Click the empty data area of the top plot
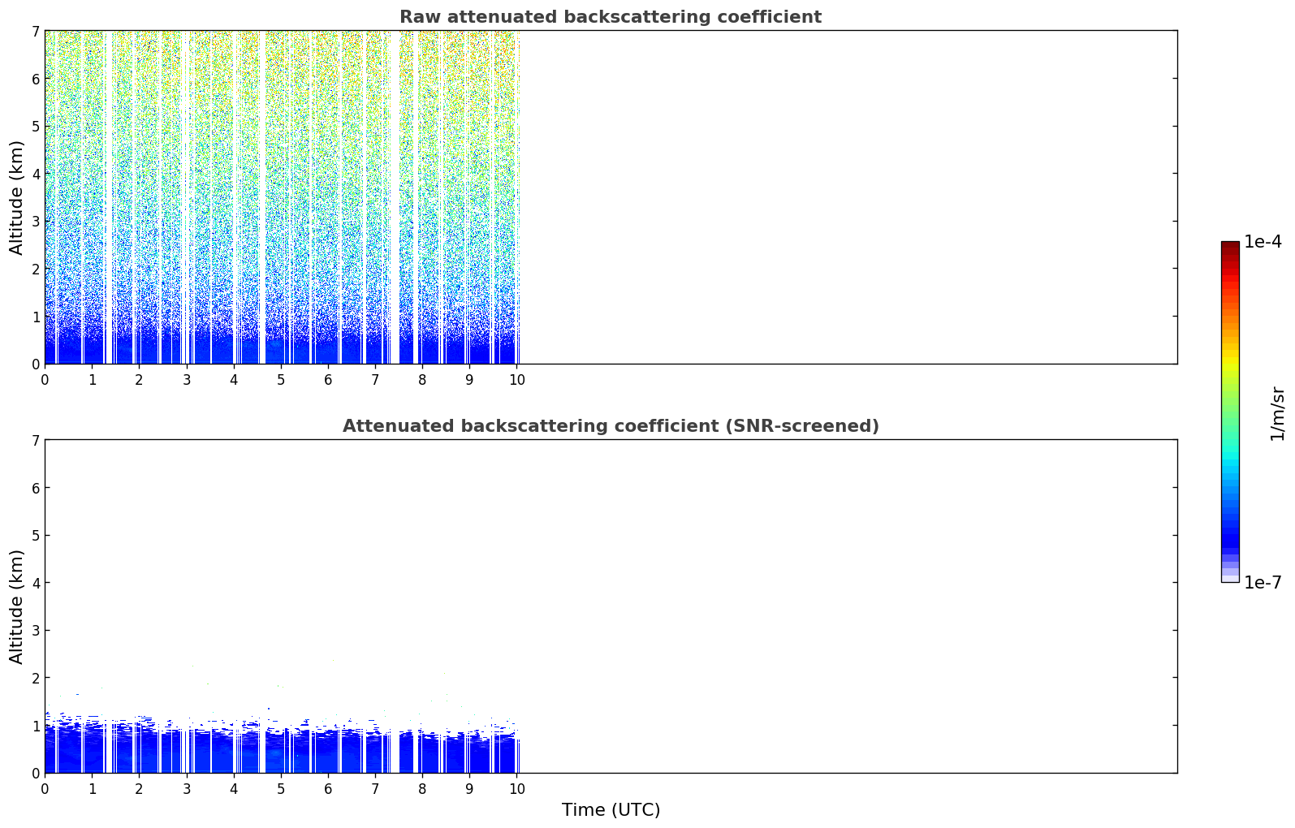 [x=848, y=197]
